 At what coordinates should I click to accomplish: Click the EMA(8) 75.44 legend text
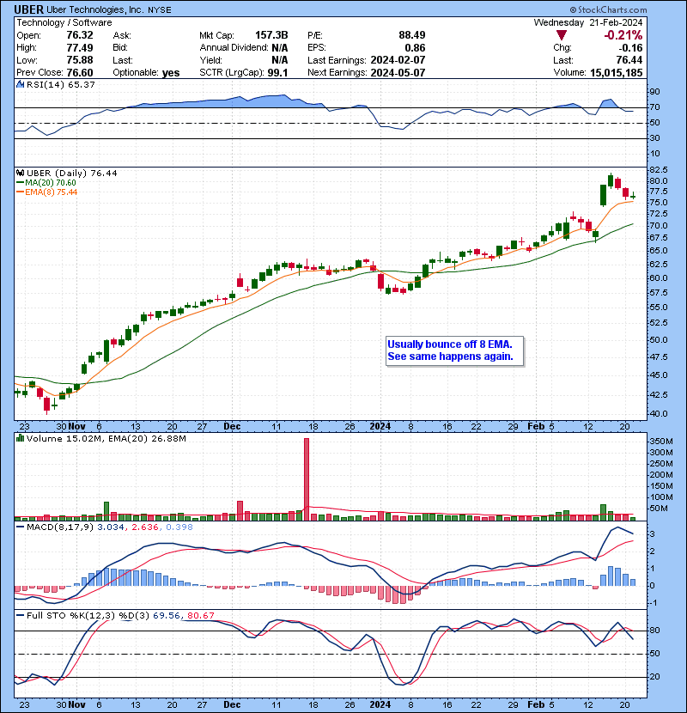click(x=51, y=192)
